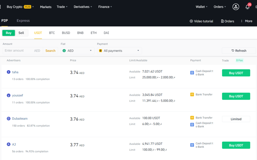
Task: Expand the All payments dropdown
Action: tap(119, 50)
